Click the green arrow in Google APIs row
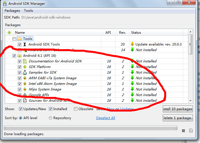 (132, 95)
